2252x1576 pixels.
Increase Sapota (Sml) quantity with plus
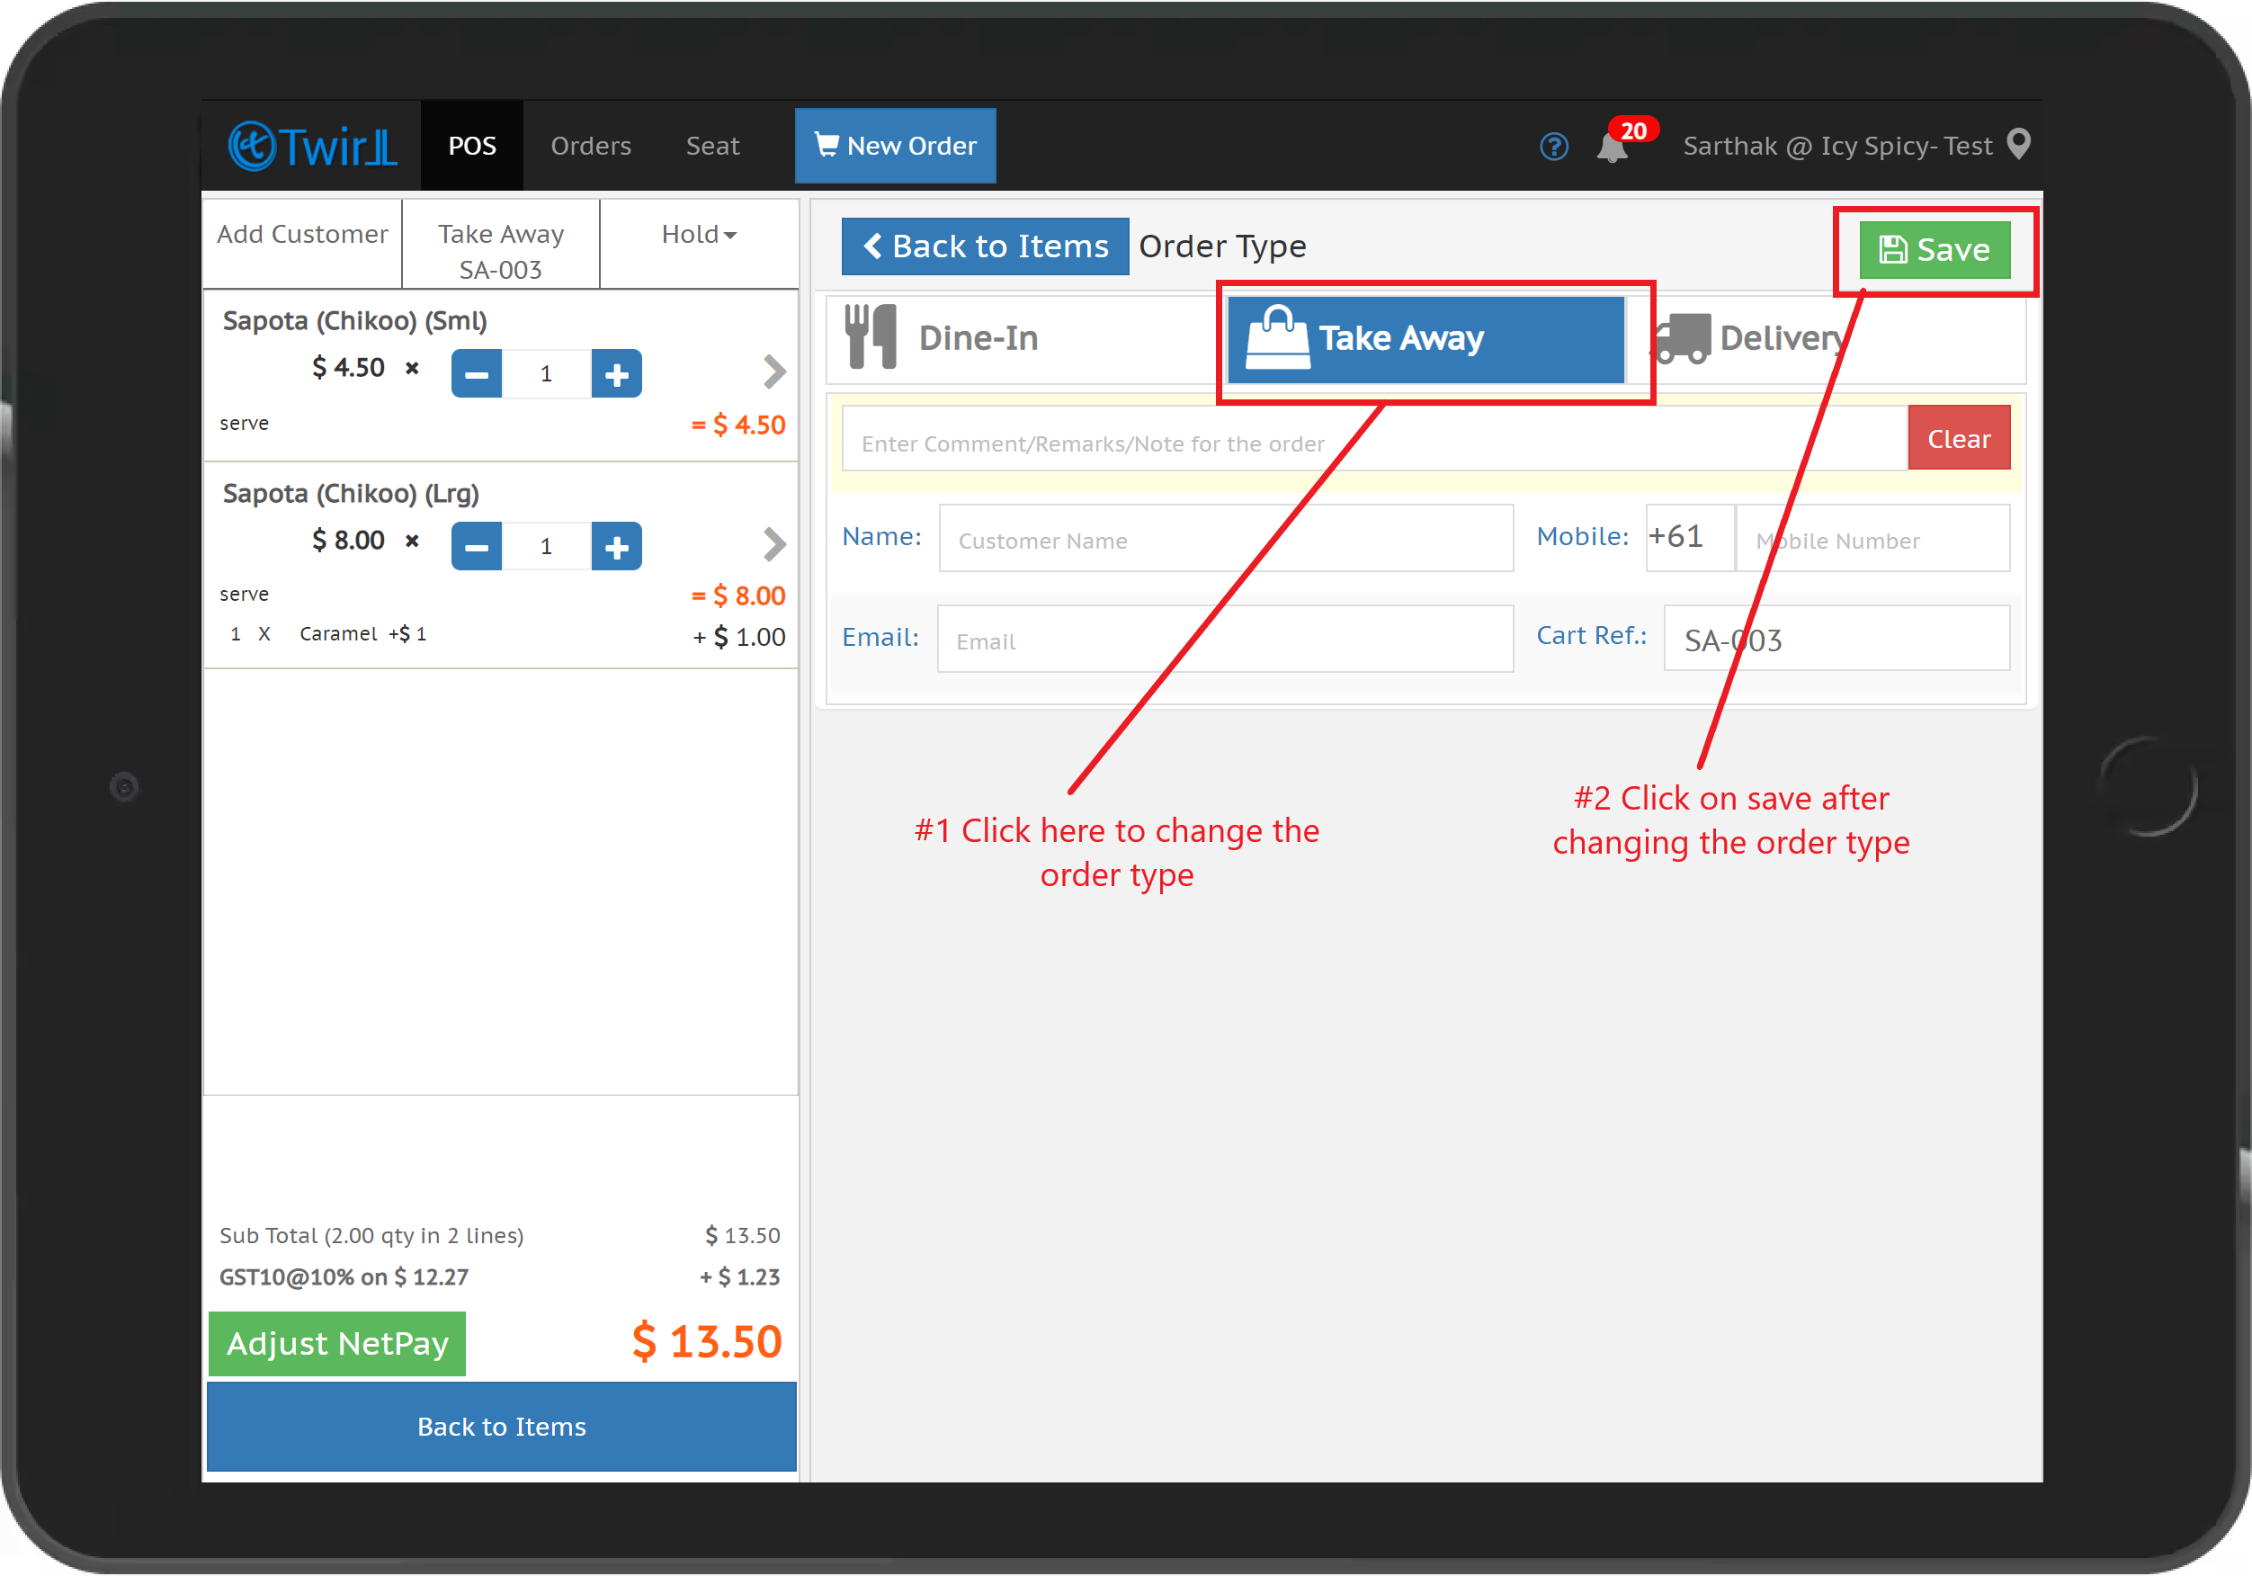coord(616,374)
